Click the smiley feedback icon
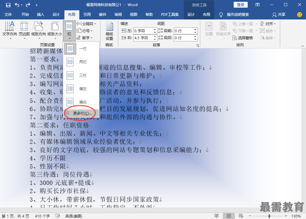The image size is (306, 219). pos(300,15)
